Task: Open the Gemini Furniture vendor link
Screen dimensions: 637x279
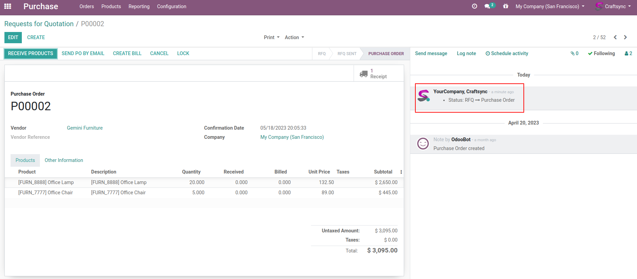Action: click(85, 128)
